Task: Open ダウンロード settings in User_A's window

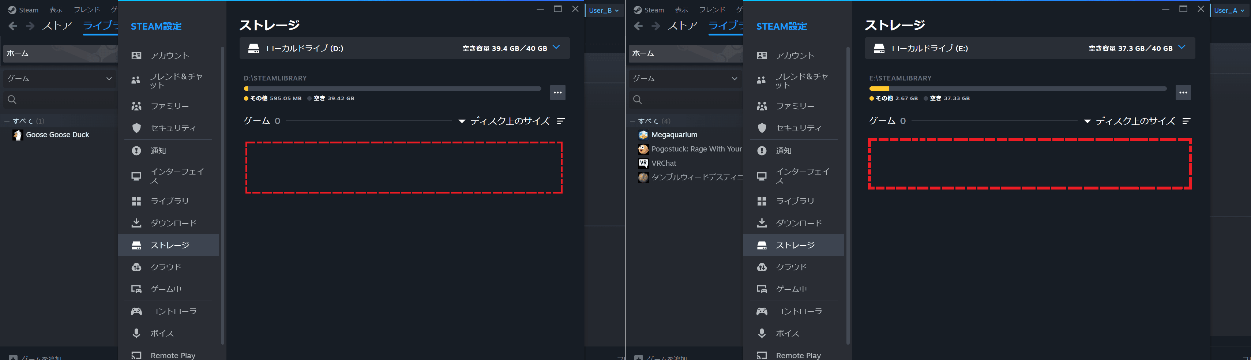Action: click(x=793, y=223)
